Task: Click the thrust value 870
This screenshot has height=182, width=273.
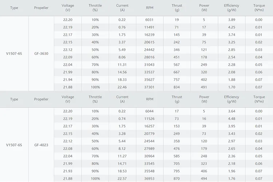Action: click(177, 178)
